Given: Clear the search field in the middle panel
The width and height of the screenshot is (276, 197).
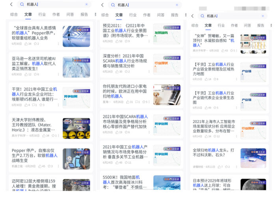Looking at the screenshot, I should coord(177,5).
